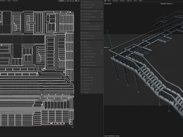
Task: Click Store UV
Action: pos(91,86)
